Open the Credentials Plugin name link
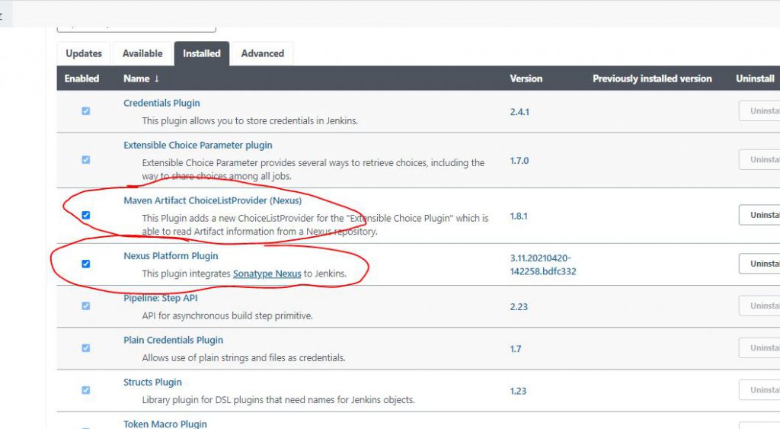 coord(161,103)
